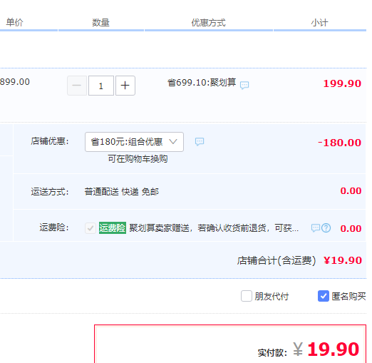Click the chat bubble icon in 运费险 row
Screen dimensions: 372x363
click(316, 228)
